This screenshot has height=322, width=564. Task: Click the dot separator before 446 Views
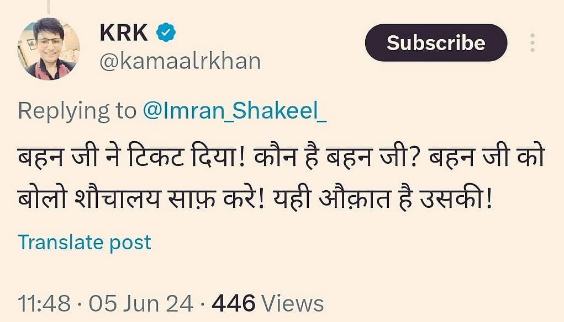[203, 304]
